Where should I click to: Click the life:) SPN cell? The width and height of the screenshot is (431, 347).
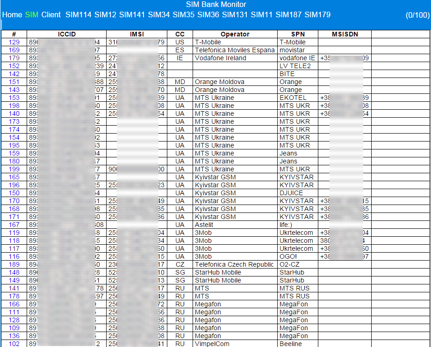click(x=298, y=225)
